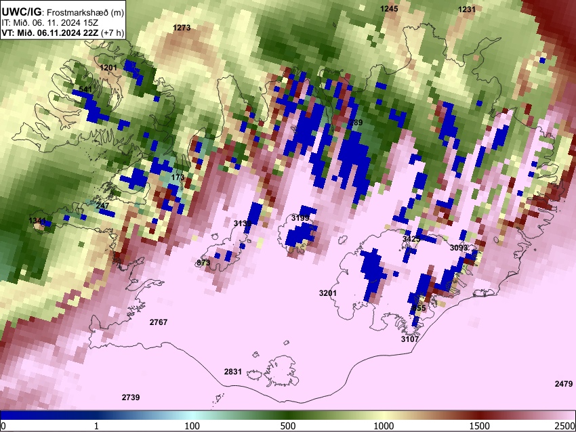This screenshot has height=432, width=576.
Task: Click the color scale label 1500
Action: 480,426
